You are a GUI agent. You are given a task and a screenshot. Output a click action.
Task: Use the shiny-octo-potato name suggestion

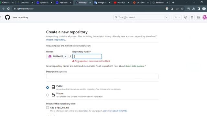135,66
